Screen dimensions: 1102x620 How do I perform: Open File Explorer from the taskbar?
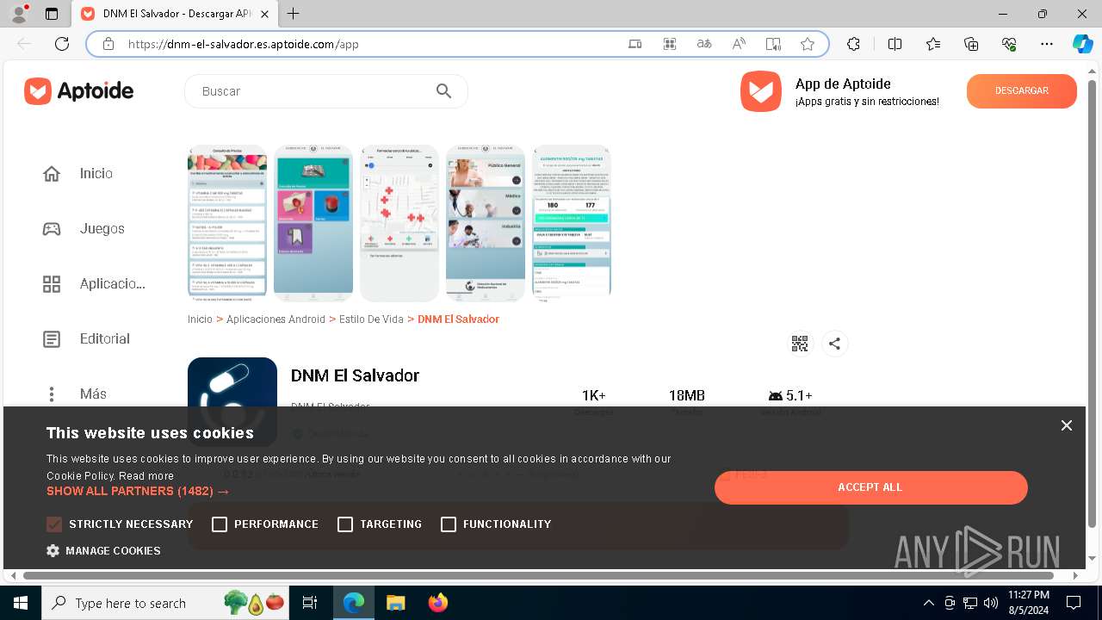tap(396, 603)
